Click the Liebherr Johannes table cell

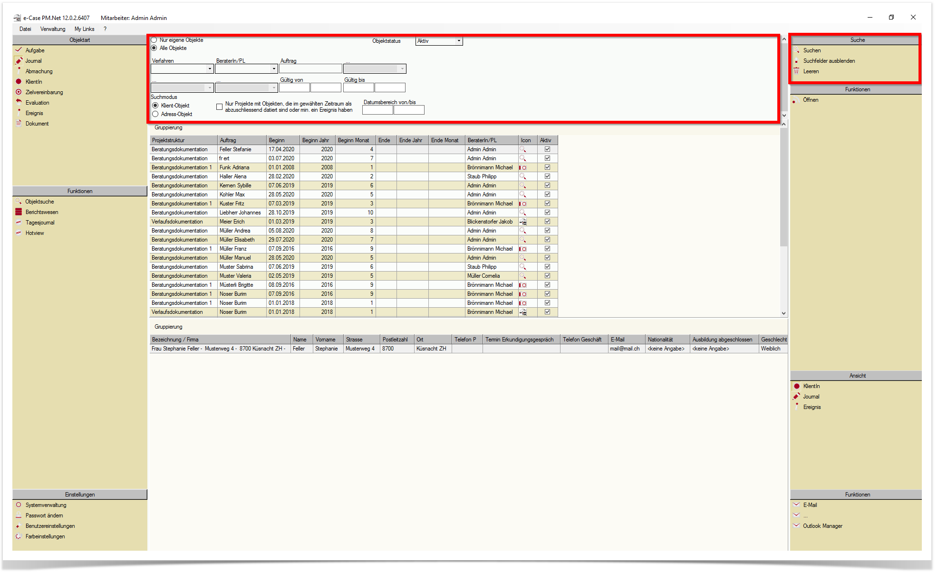point(242,213)
